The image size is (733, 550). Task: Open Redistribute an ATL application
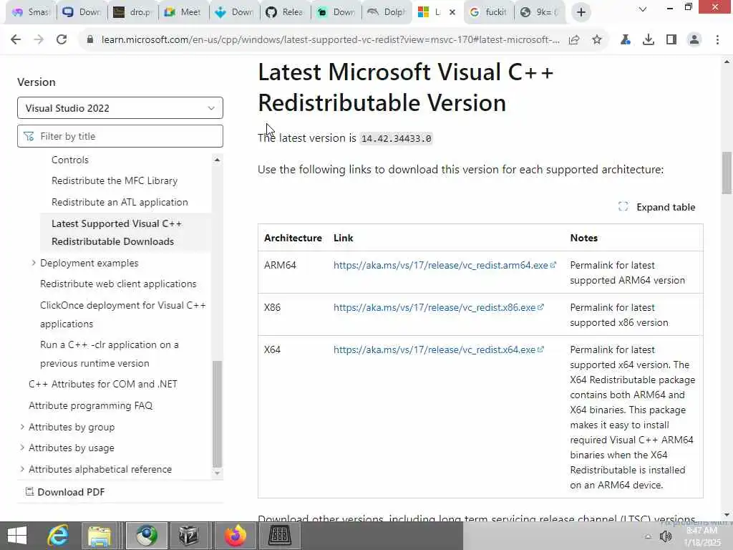click(120, 202)
